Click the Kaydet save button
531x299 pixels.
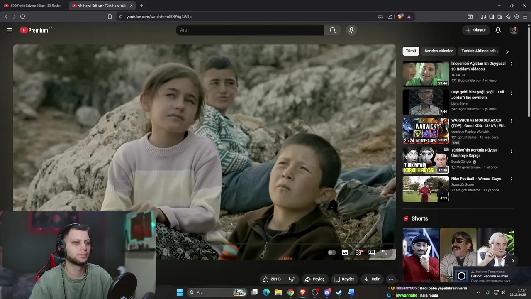(x=344, y=279)
